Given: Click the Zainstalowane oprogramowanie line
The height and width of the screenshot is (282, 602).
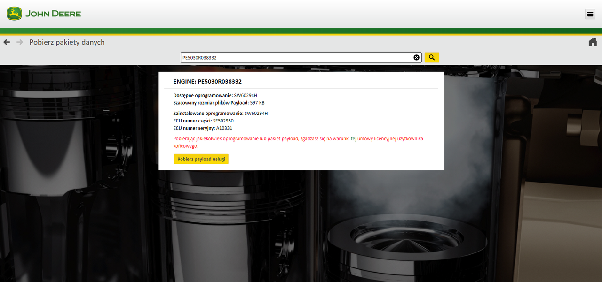Looking at the screenshot, I should tap(221, 114).
